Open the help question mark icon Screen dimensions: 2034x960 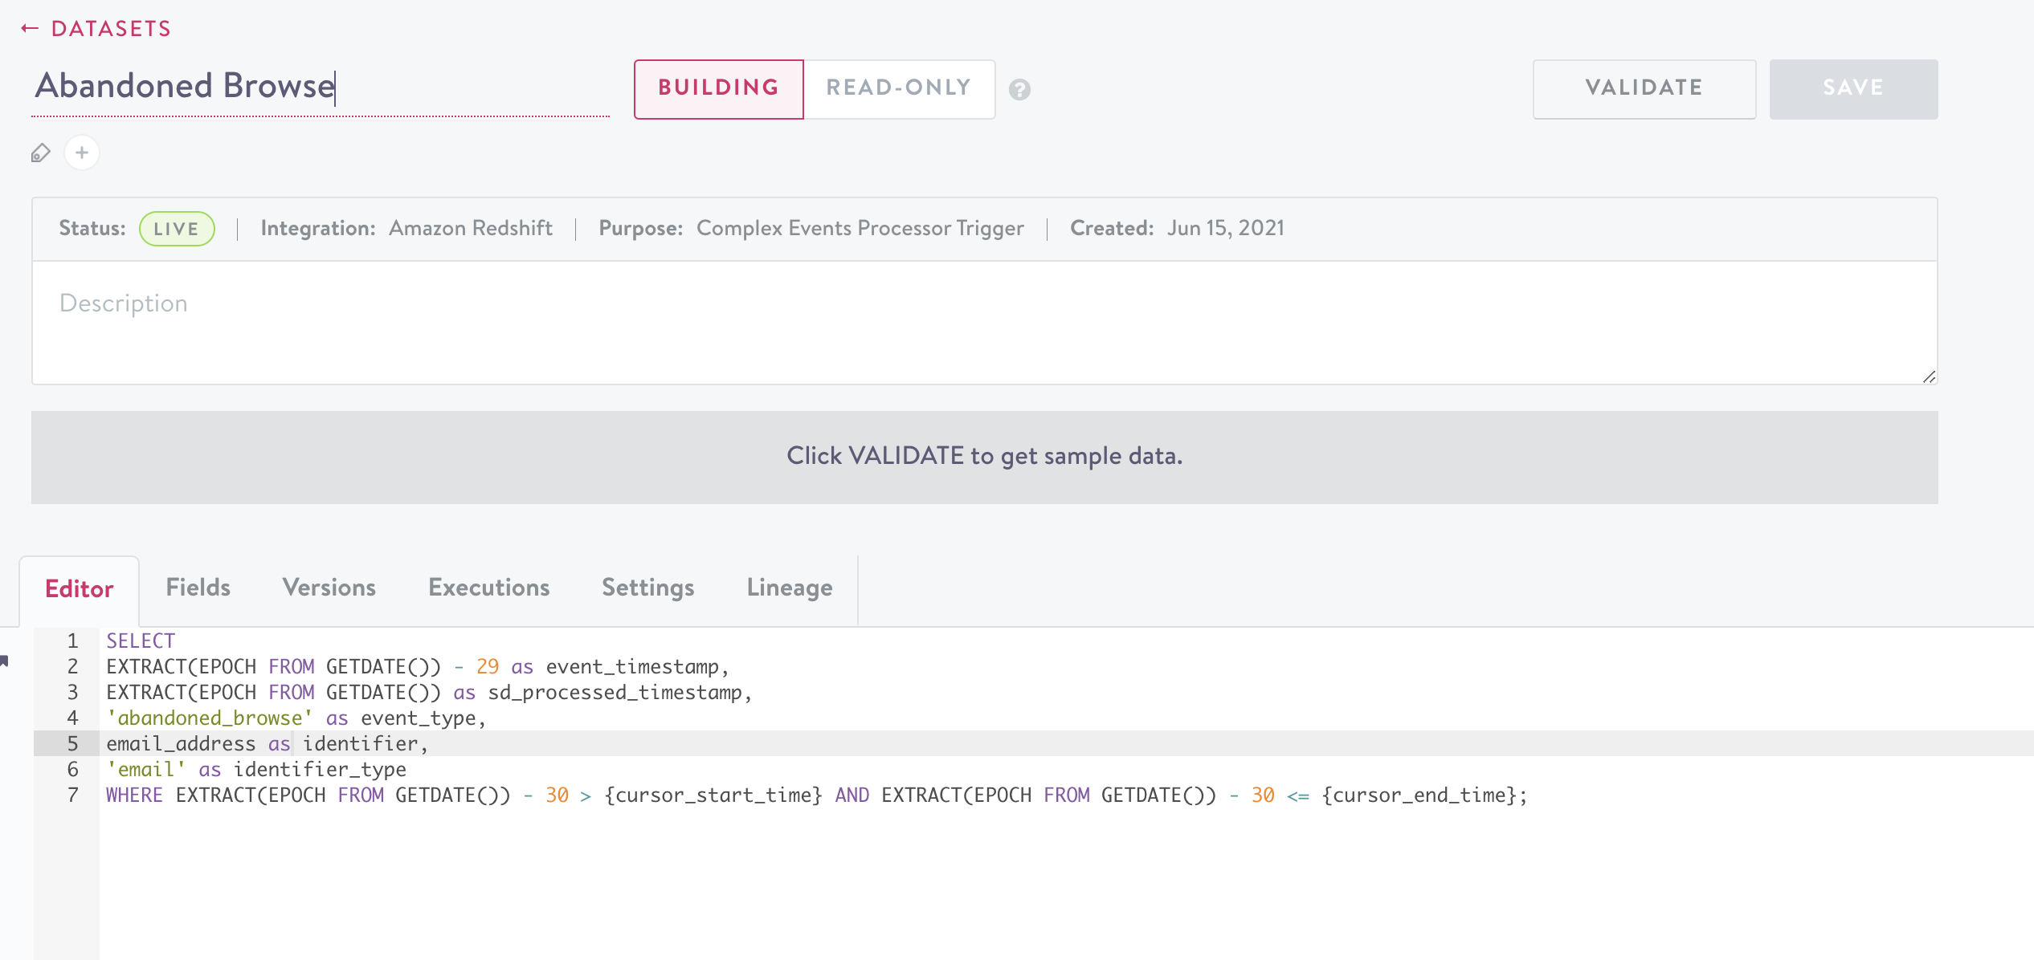click(x=1019, y=89)
